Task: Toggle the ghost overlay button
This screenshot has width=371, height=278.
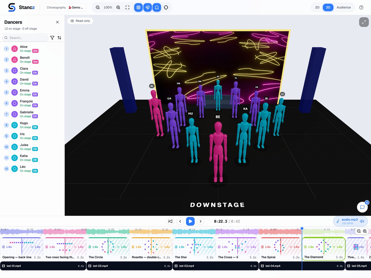Action: tap(157, 7)
